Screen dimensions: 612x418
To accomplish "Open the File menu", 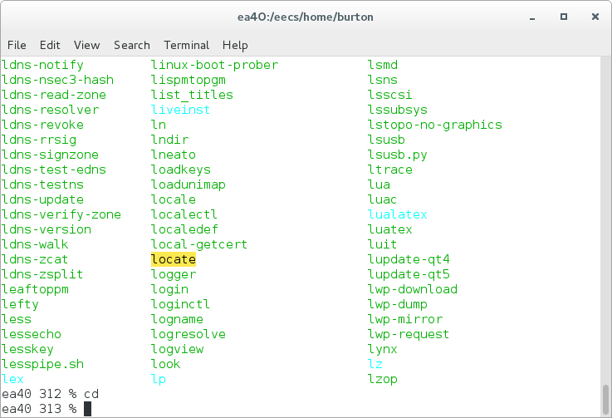I will pos(17,46).
